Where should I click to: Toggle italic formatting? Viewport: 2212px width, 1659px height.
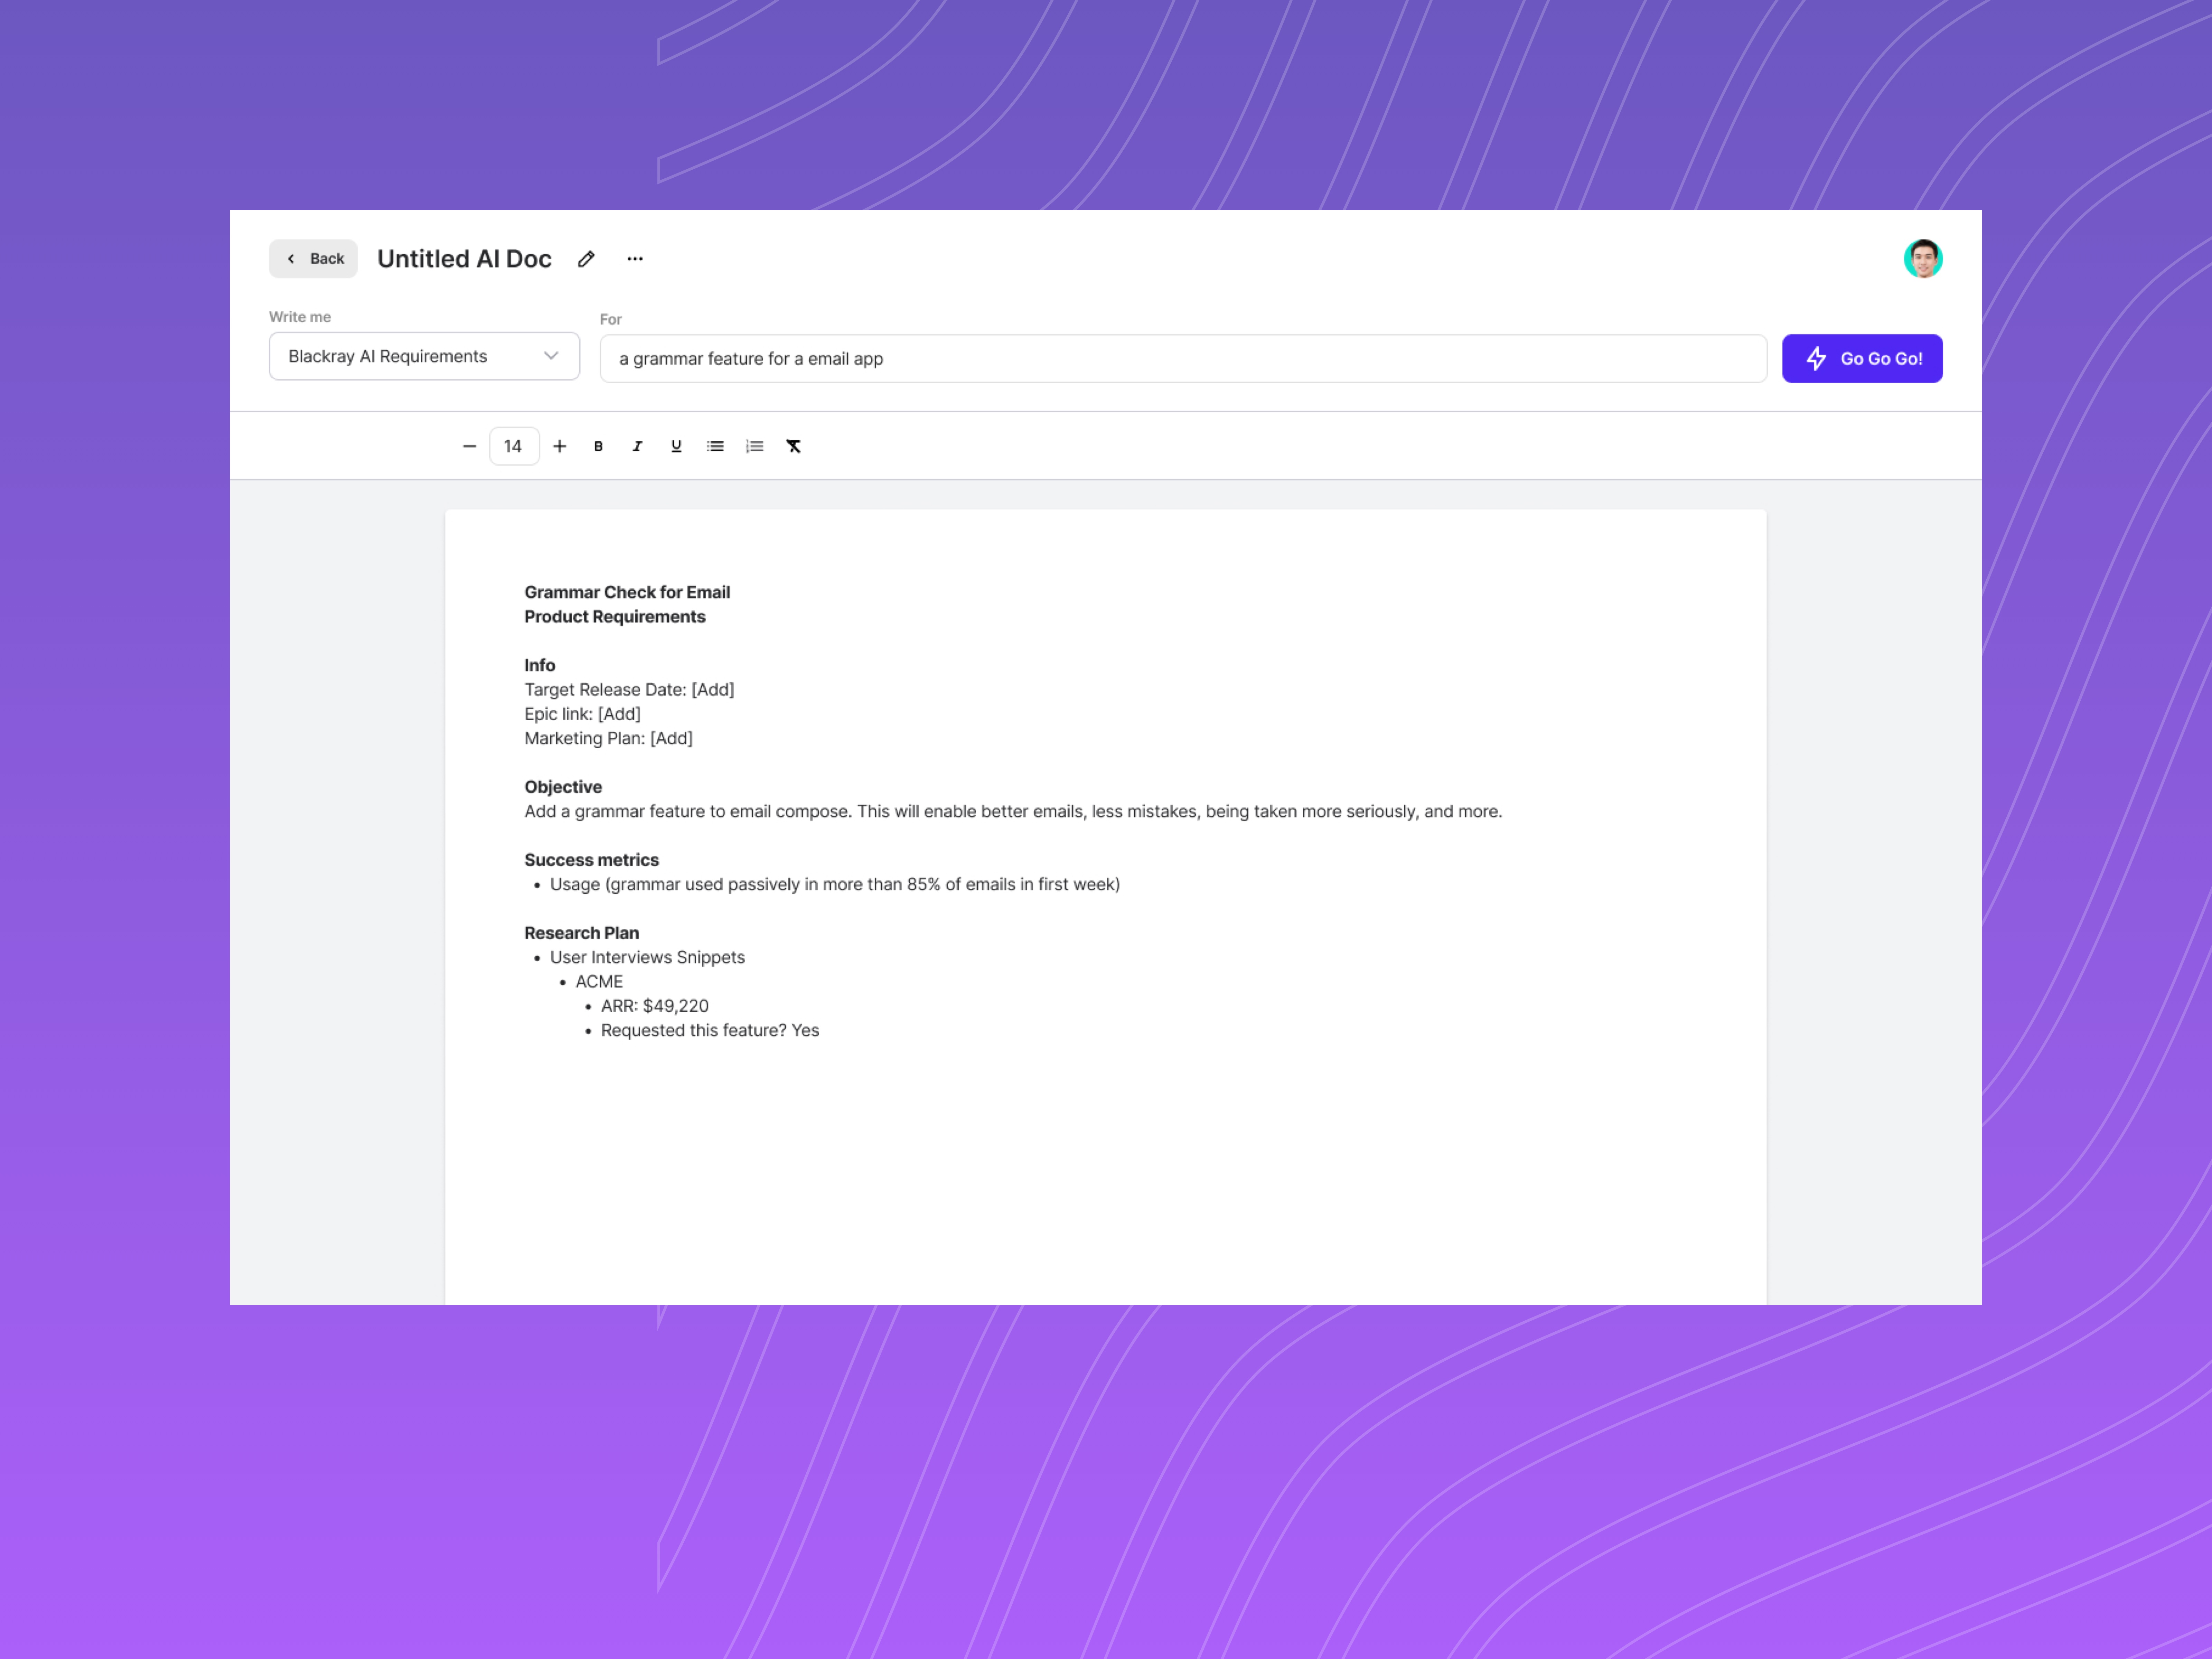pos(637,446)
